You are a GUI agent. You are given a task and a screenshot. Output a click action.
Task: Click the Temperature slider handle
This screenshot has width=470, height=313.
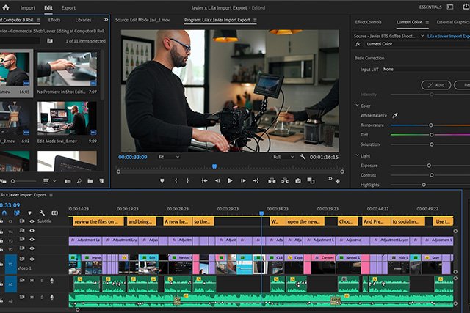point(431,125)
